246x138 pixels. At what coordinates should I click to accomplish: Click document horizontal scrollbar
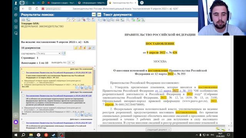pyautogui.click(x=162, y=126)
